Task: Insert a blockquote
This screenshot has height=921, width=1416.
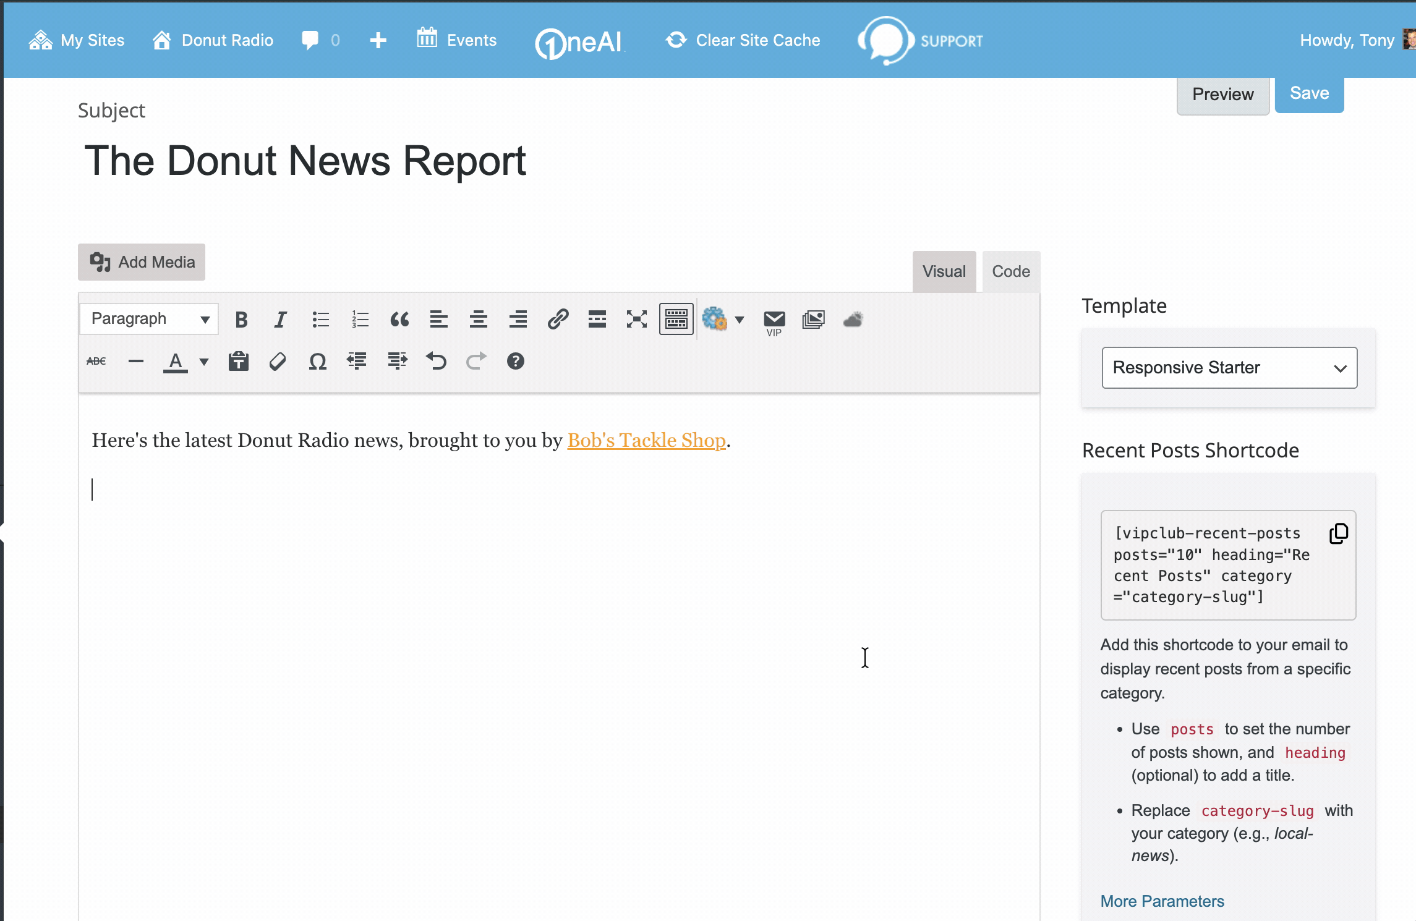Action: [x=399, y=320]
